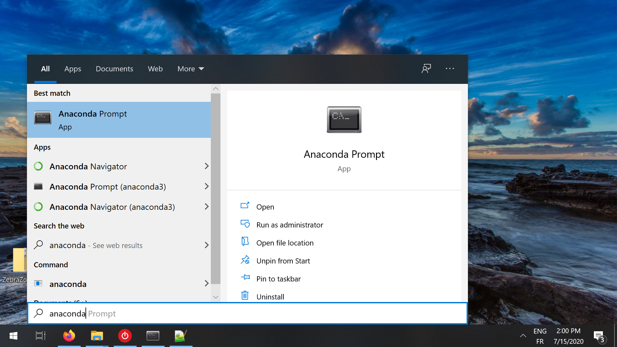The height and width of the screenshot is (347, 617).
Task: Switch to the console window on taskbar
Action: pos(153,336)
